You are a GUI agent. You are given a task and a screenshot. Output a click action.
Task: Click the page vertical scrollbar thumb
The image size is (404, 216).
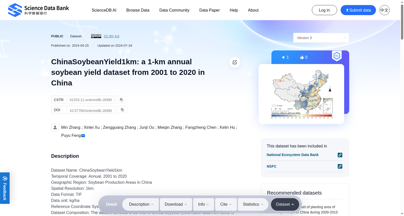[402, 22]
